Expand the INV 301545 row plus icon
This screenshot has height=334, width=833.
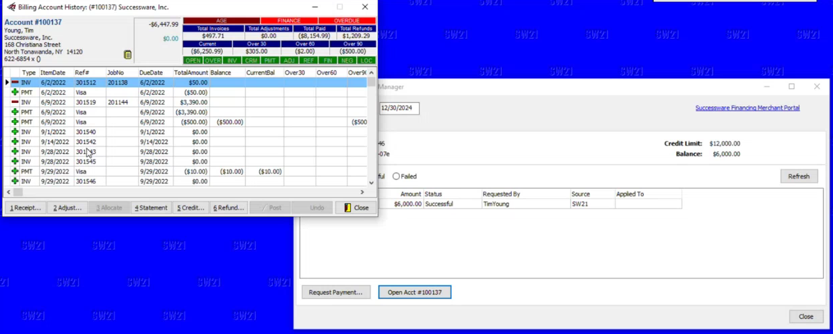point(15,161)
